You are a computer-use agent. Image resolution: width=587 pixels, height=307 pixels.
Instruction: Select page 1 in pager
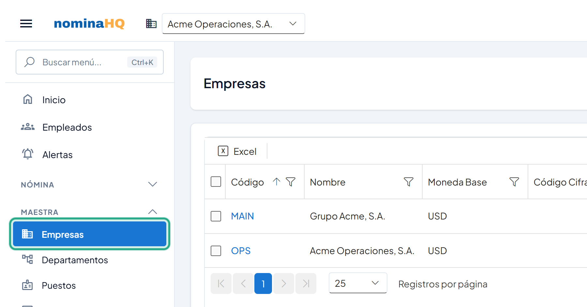(x=263, y=283)
